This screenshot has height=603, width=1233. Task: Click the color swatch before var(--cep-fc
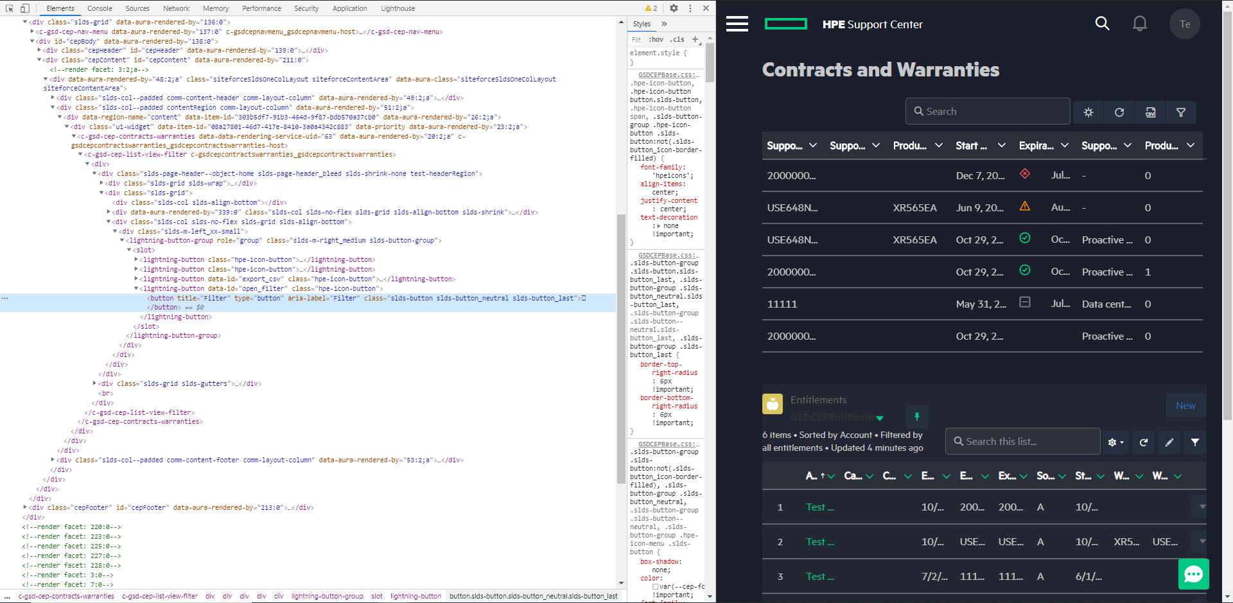655,586
